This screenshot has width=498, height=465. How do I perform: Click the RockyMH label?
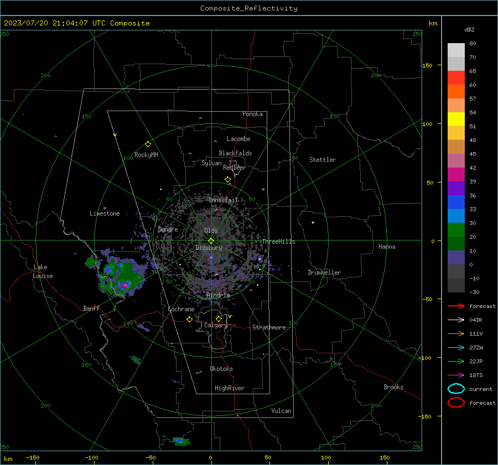[x=146, y=155]
